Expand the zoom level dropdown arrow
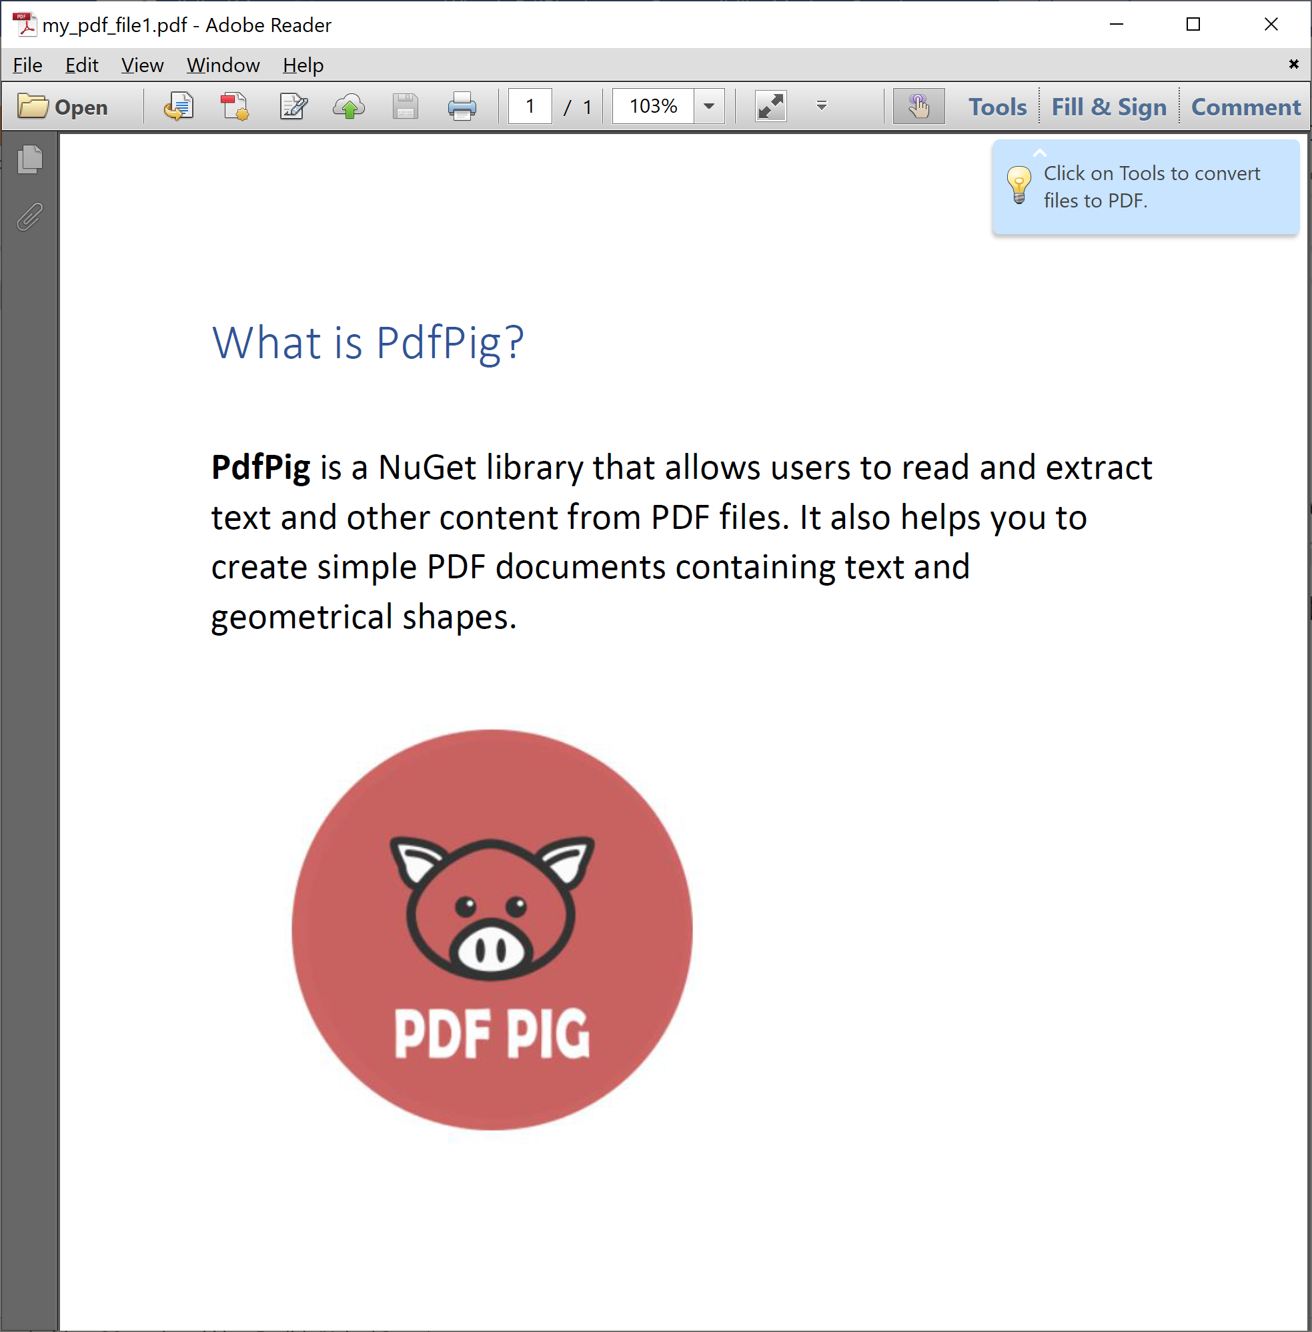The height and width of the screenshot is (1332, 1312). [x=708, y=107]
